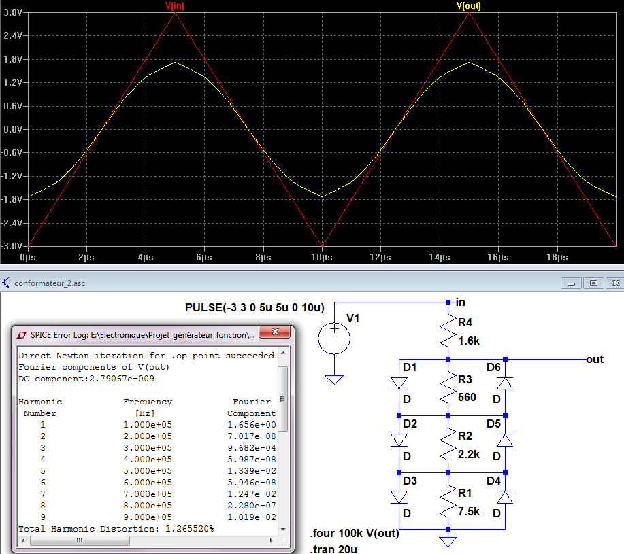Select diode D2 symbol in schematic
624x554 pixels.
[x=399, y=440]
